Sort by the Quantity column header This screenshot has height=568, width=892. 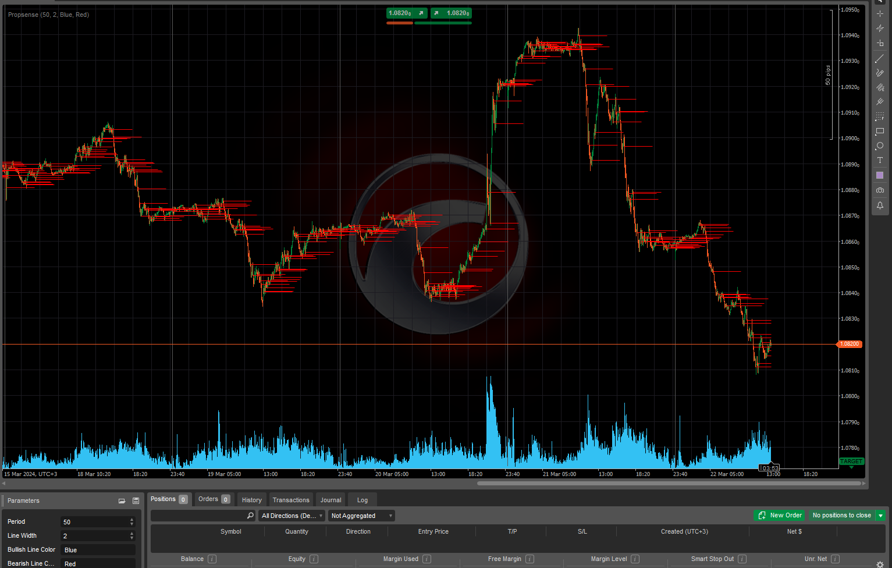(297, 531)
